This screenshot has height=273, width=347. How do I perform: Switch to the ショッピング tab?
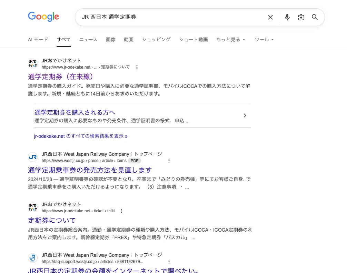point(156,40)
